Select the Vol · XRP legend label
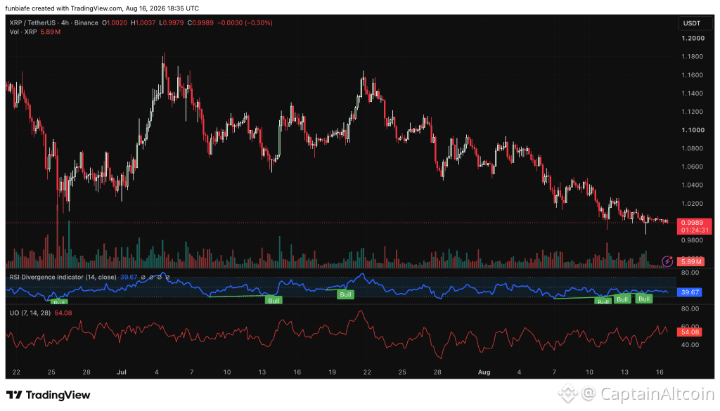Viewport: 720px width, 411px height. tap(23, 32)
